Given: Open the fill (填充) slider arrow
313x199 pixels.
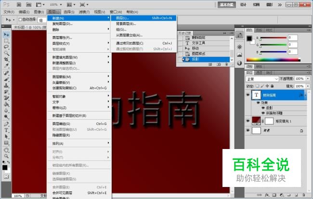Looking at the screenshot, I should tap(308, 86).
